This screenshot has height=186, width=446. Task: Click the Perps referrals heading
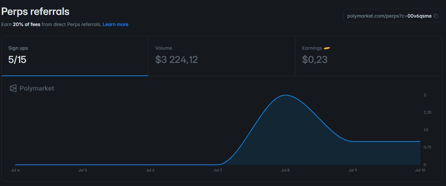click(x=35, y=12)
